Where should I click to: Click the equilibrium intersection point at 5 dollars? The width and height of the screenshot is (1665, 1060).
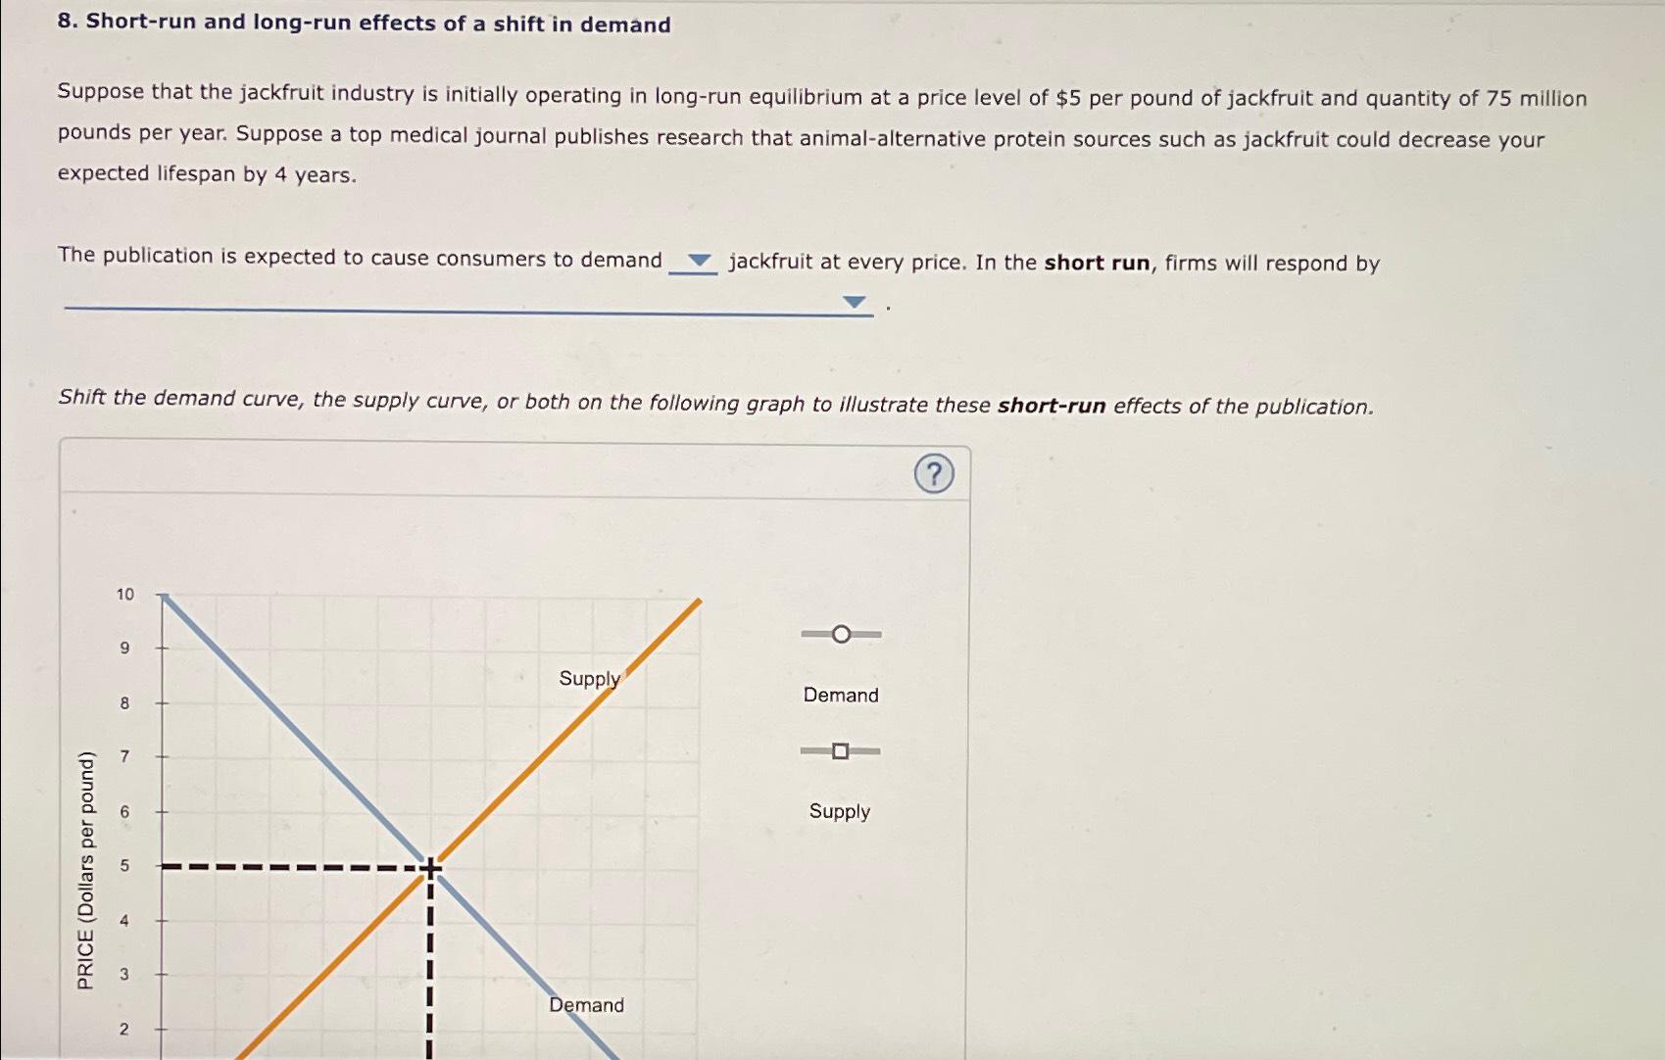point(429,866)
